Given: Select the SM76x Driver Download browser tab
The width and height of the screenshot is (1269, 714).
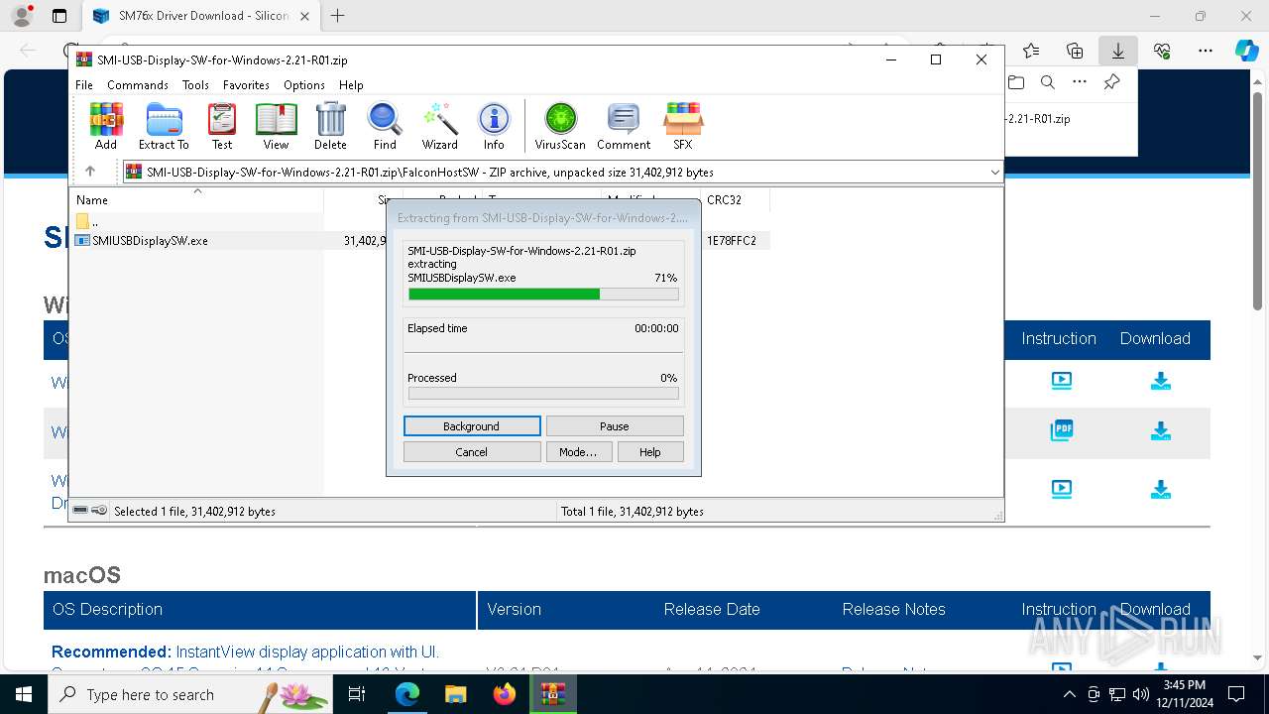Looking at the screenshot, I should [201, 16].
